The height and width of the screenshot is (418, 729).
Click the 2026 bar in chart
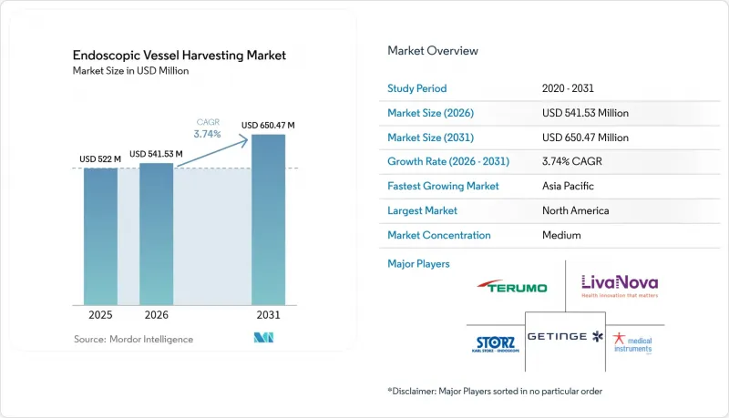click(x=156, y=234)
